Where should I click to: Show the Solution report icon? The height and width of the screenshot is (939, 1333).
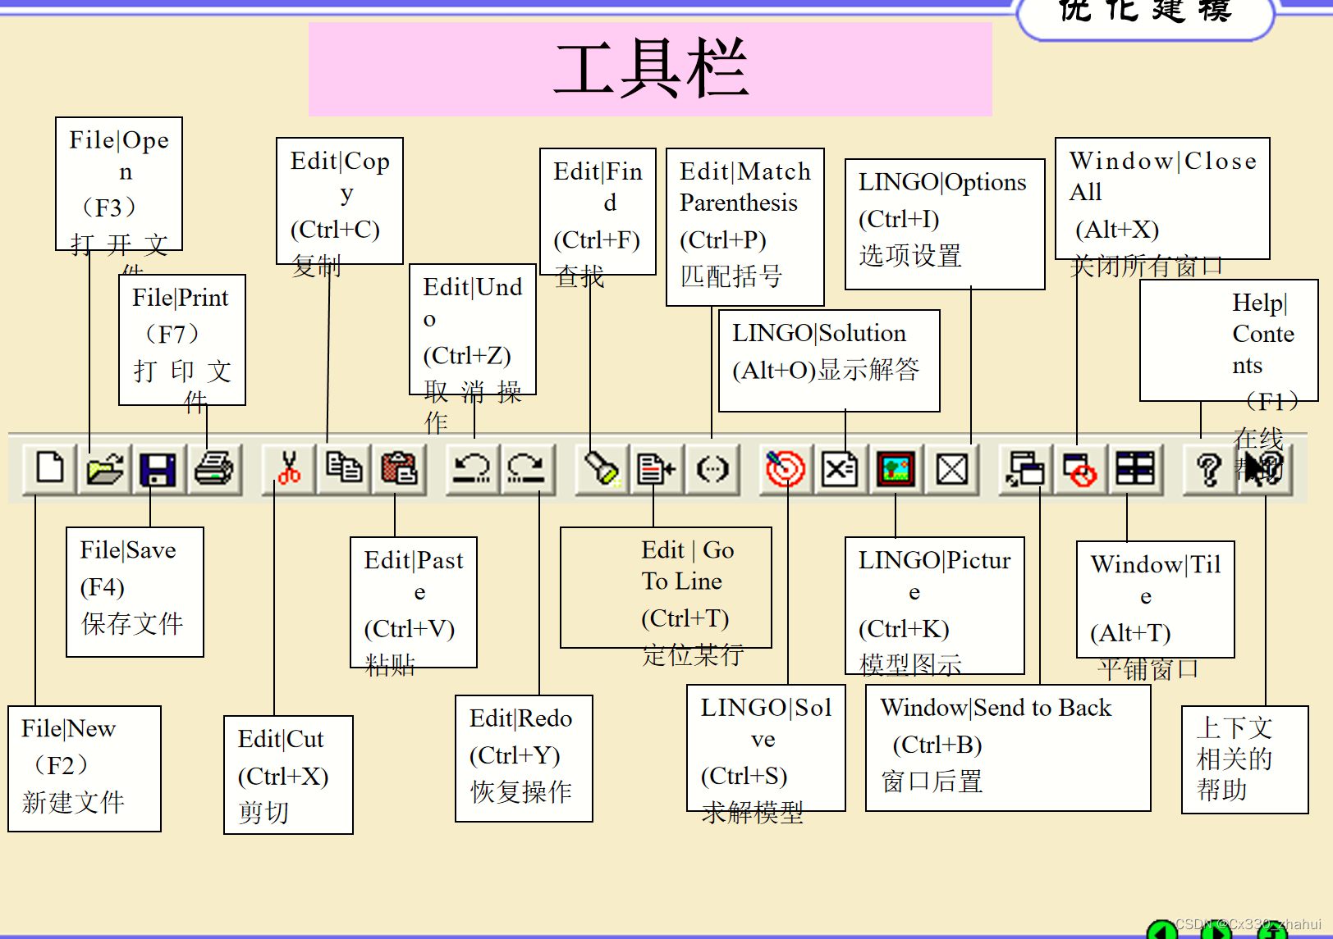pos(841,469)
